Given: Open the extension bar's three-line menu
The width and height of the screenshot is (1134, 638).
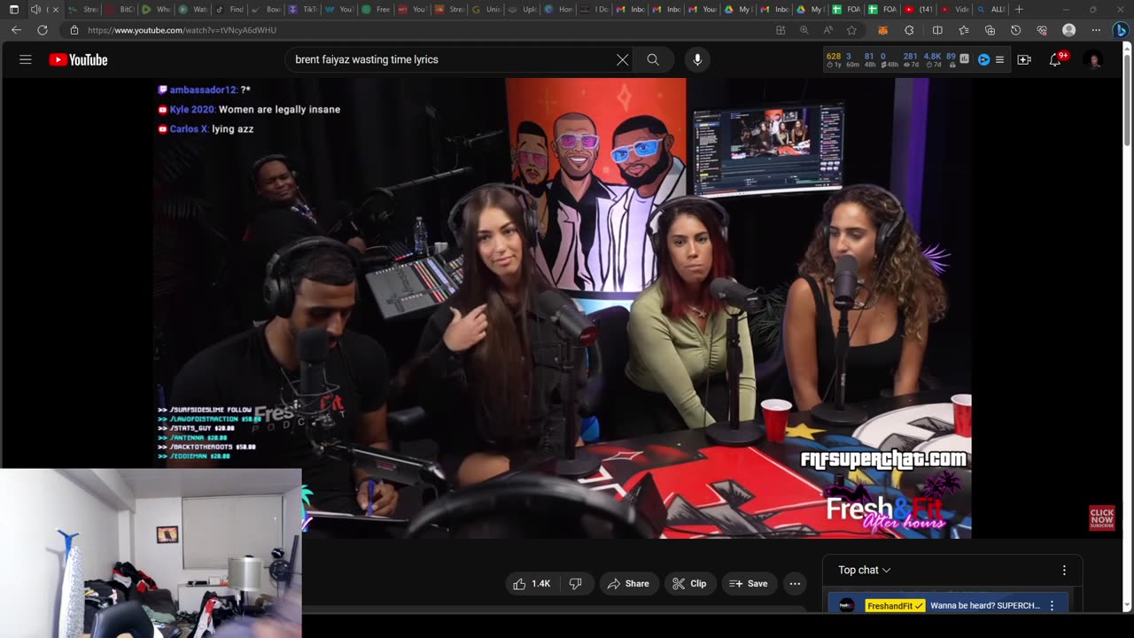Looking at the screenshot, I should (x=1000, y=59).
